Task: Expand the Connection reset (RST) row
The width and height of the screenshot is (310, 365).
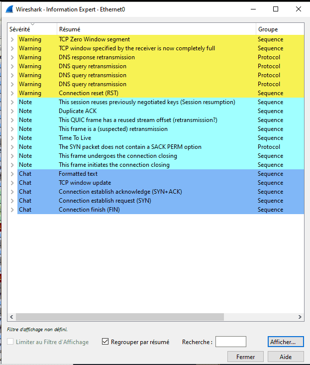Action: [x=12, y=93]
